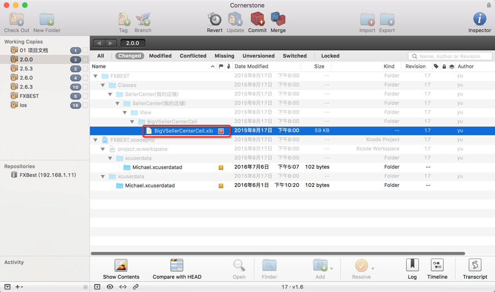The width and height of the screenshot is (495, 292).
Task: Select the Locked filter tab
Action: 330,56
